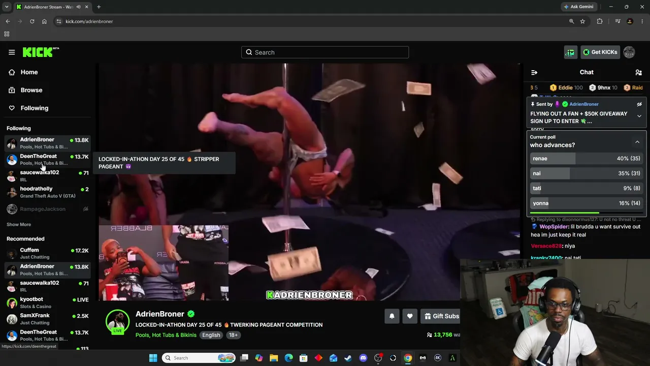Reload the current page
Image resolution: width=650 pixels, height=366 pixels.
coord(32,21)
